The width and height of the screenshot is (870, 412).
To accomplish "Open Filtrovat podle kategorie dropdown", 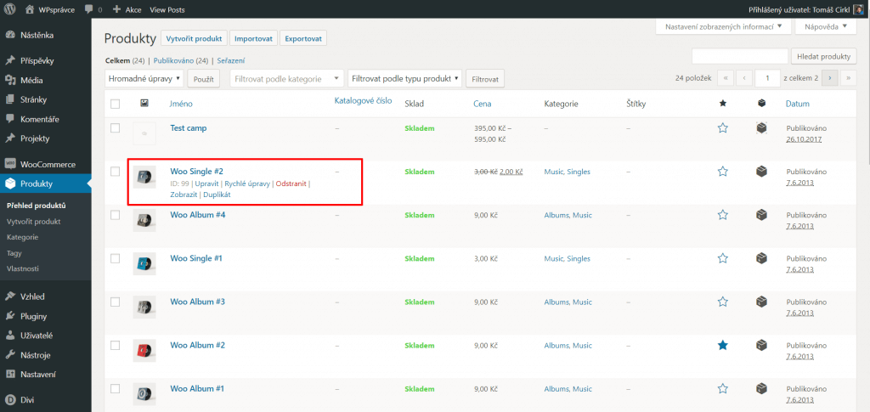I will pyautogui.click(x=287, y=79).
